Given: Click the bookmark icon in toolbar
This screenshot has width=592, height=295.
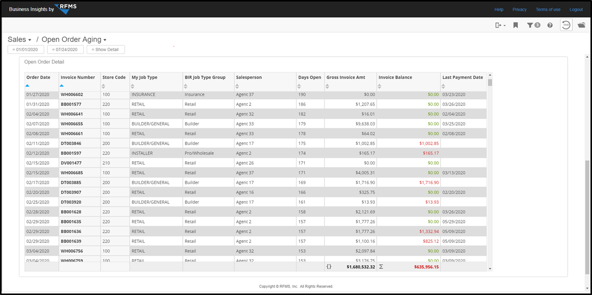Looking at the screenshot, I should point(515,25).
